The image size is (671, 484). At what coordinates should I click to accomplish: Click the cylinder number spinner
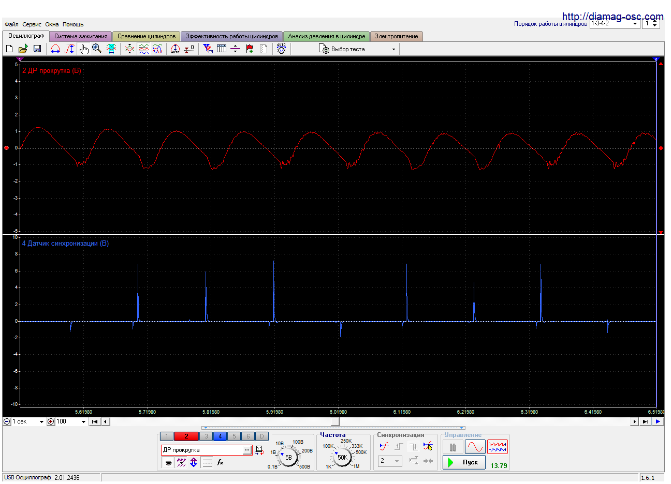point(651,24)
